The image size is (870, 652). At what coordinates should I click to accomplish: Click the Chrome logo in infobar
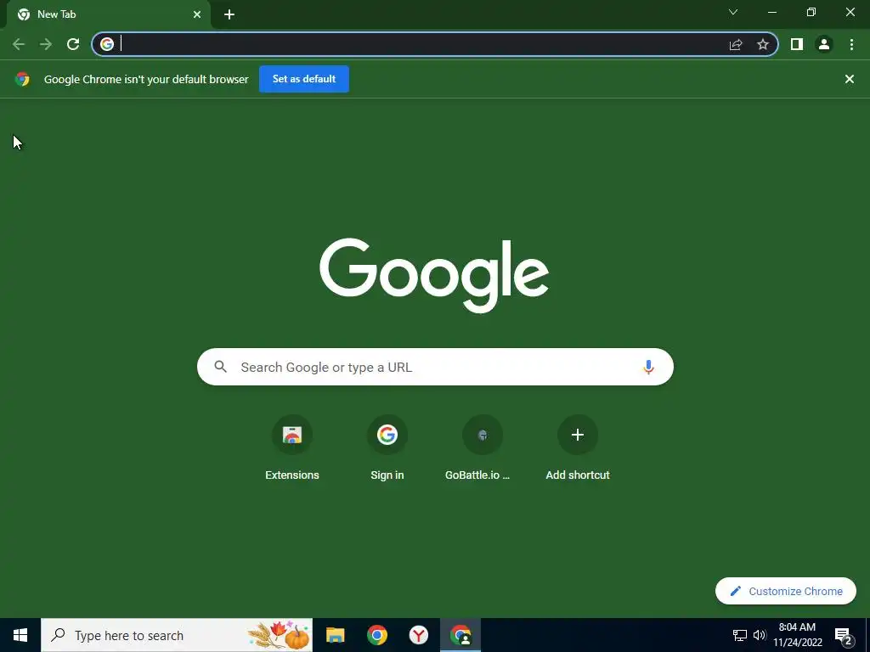[x=22, y=79]
